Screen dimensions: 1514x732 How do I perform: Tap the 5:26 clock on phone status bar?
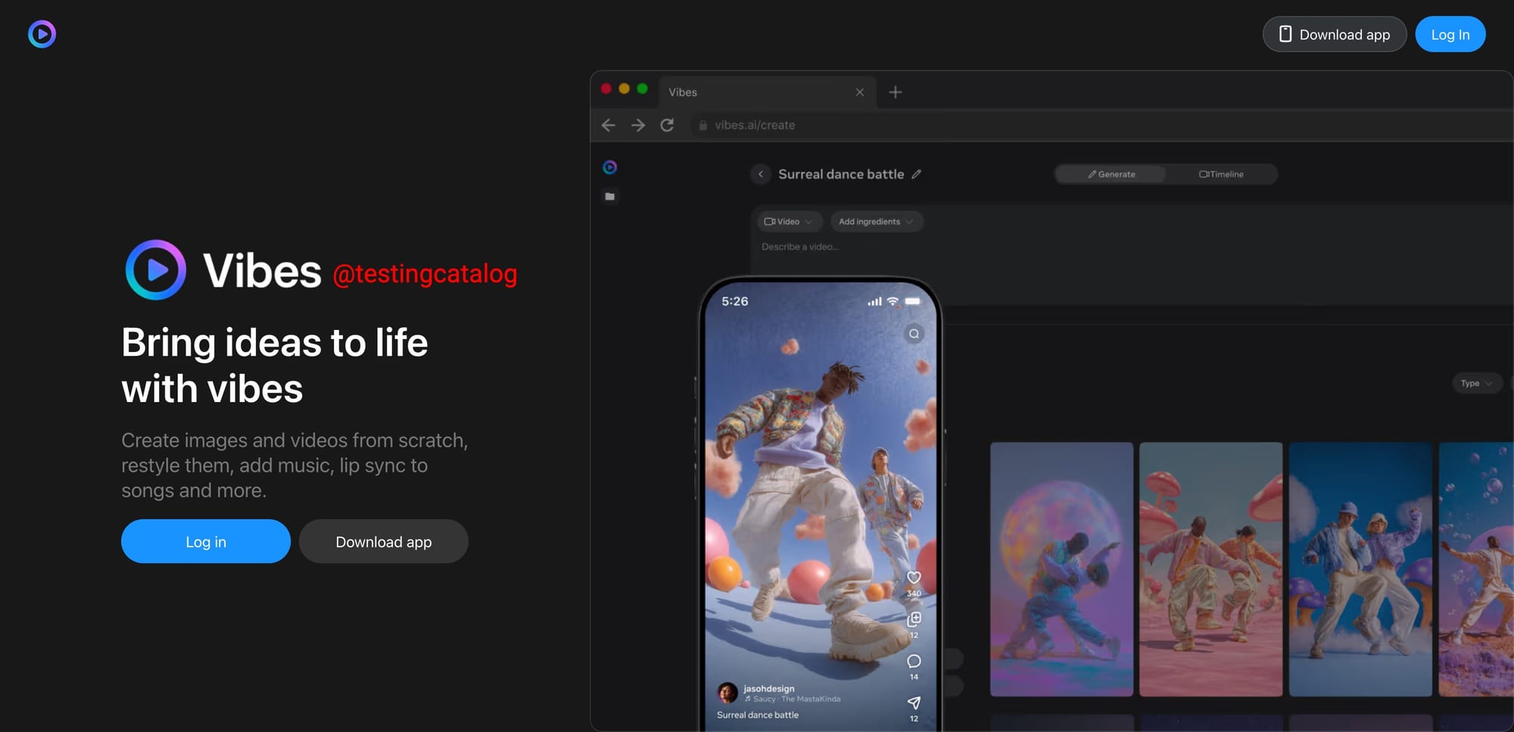(x=735, y=301)
